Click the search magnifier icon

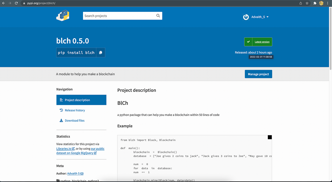tap(158, 16)
